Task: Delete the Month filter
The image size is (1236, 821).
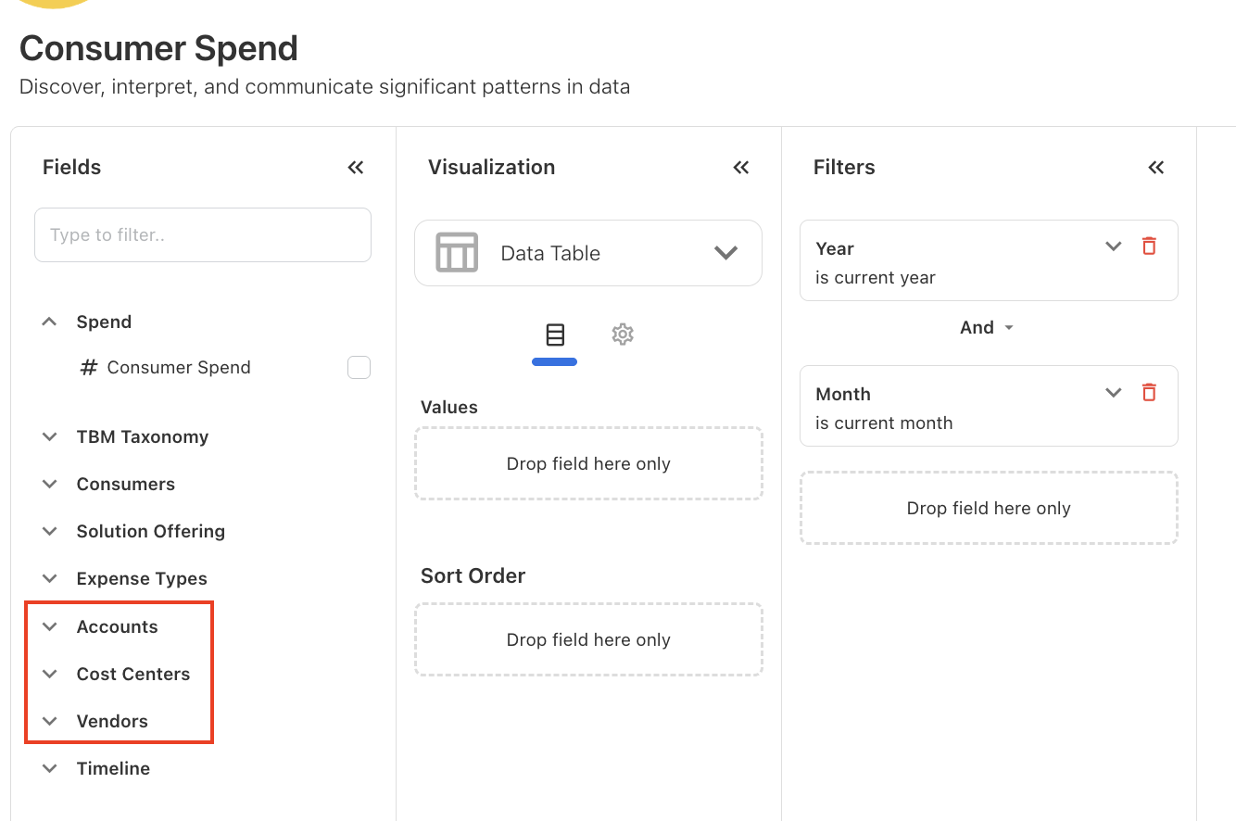Action: (x=1149, y=392)
